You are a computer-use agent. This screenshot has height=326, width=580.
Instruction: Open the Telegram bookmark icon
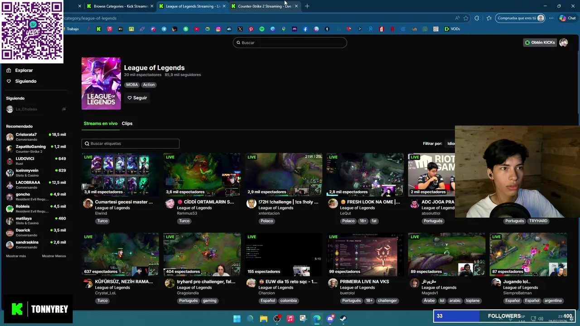pyautogui.click(x=164, y=29)
